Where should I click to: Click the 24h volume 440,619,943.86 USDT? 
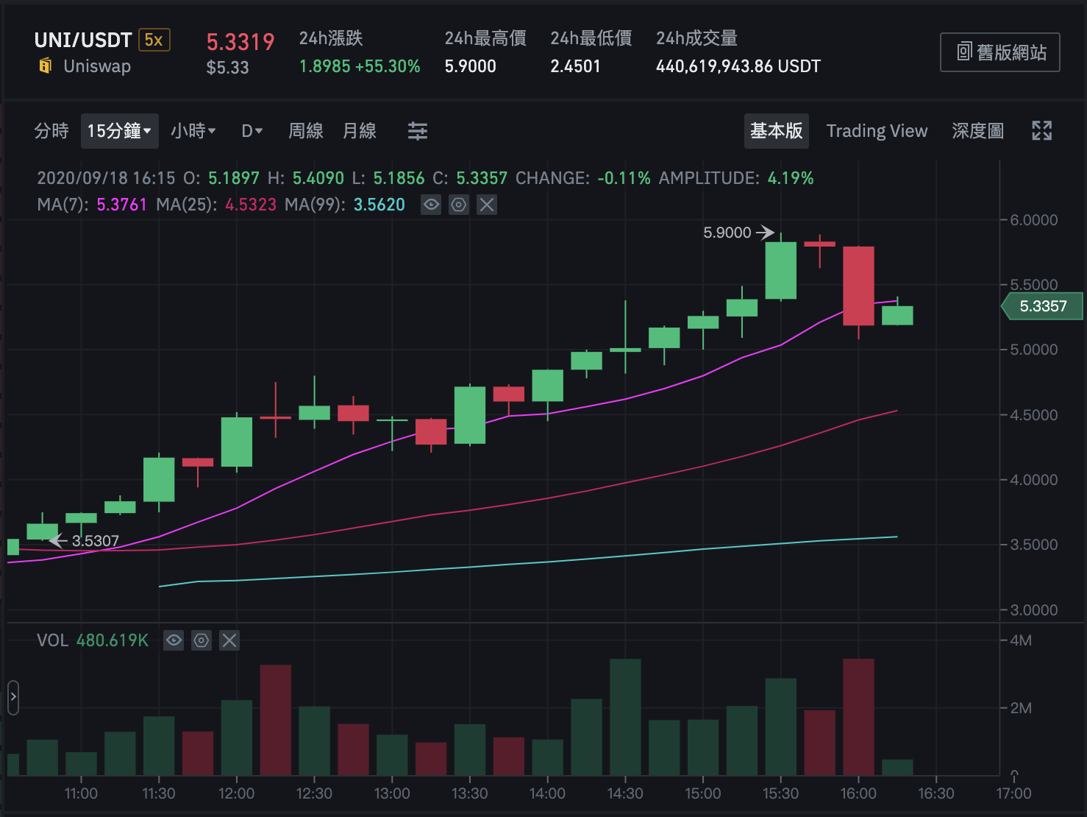point(738,66)
